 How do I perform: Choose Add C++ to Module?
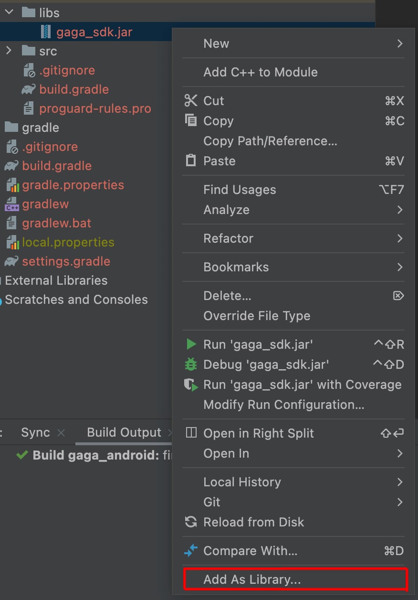(261, 72)
